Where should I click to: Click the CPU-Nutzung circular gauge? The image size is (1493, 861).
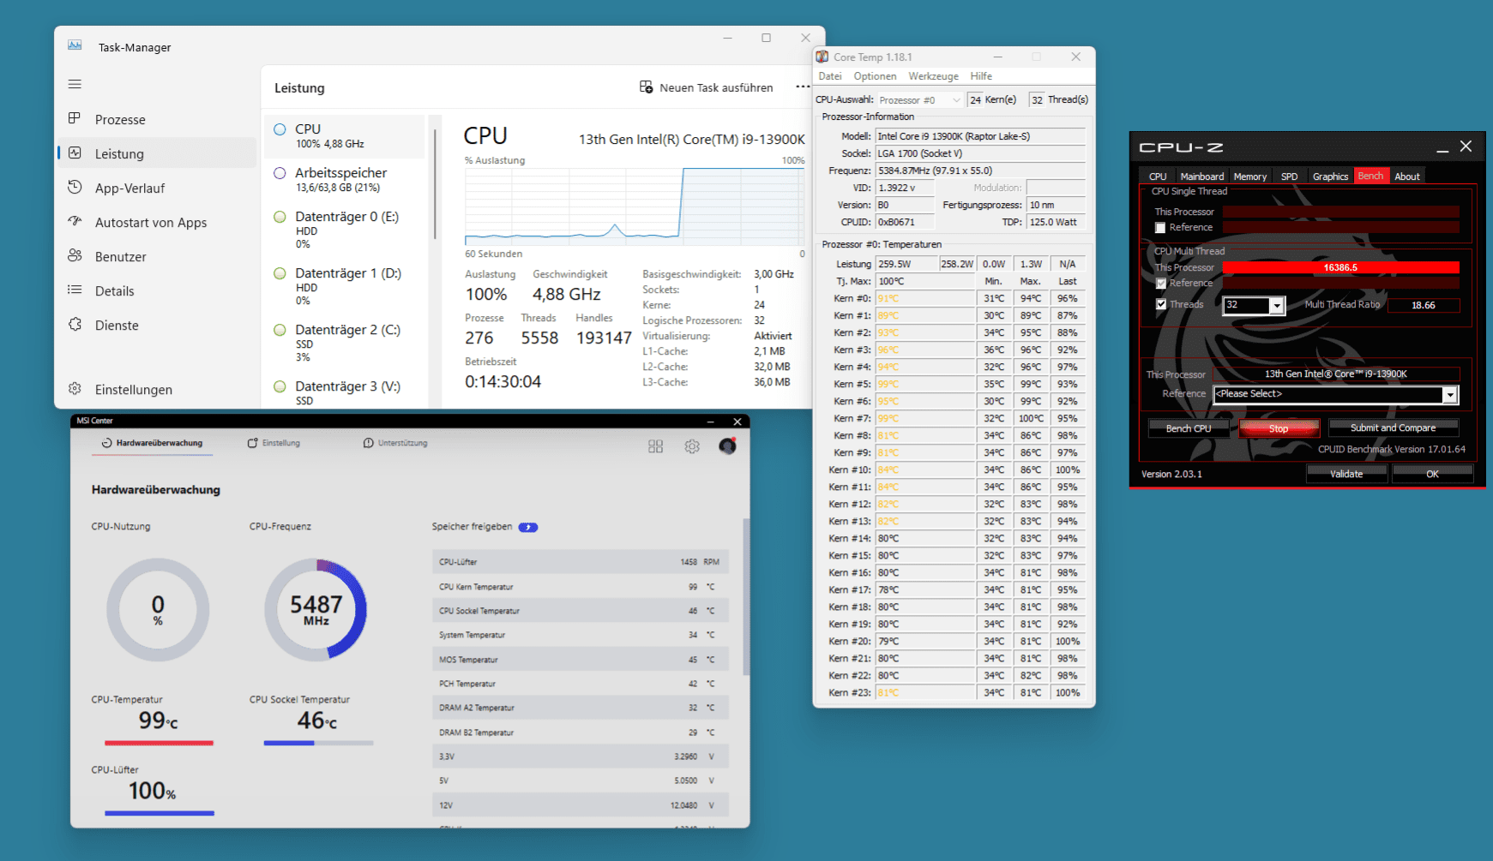158,610
